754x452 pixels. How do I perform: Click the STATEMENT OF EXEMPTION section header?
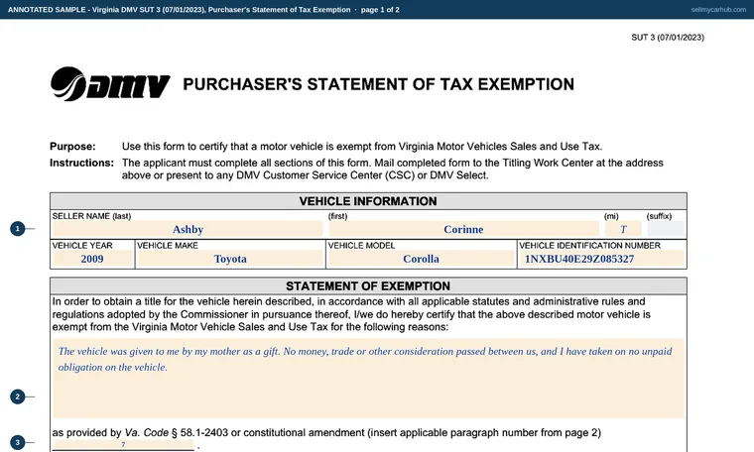(368, 286)
